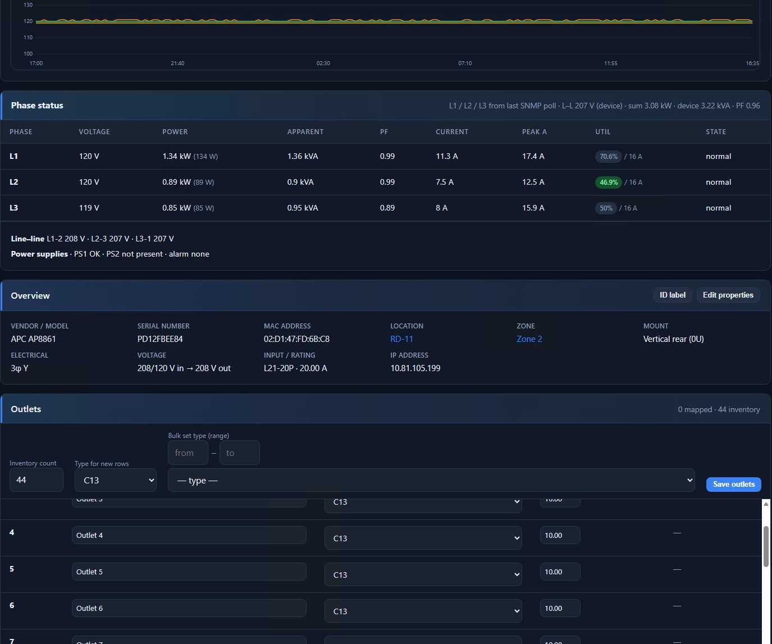Open the Zone 2 link
This screenshot has height=644, width=772.
pos(529,339)
